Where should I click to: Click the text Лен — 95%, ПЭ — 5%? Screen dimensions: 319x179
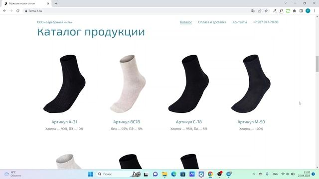[127, 129]
